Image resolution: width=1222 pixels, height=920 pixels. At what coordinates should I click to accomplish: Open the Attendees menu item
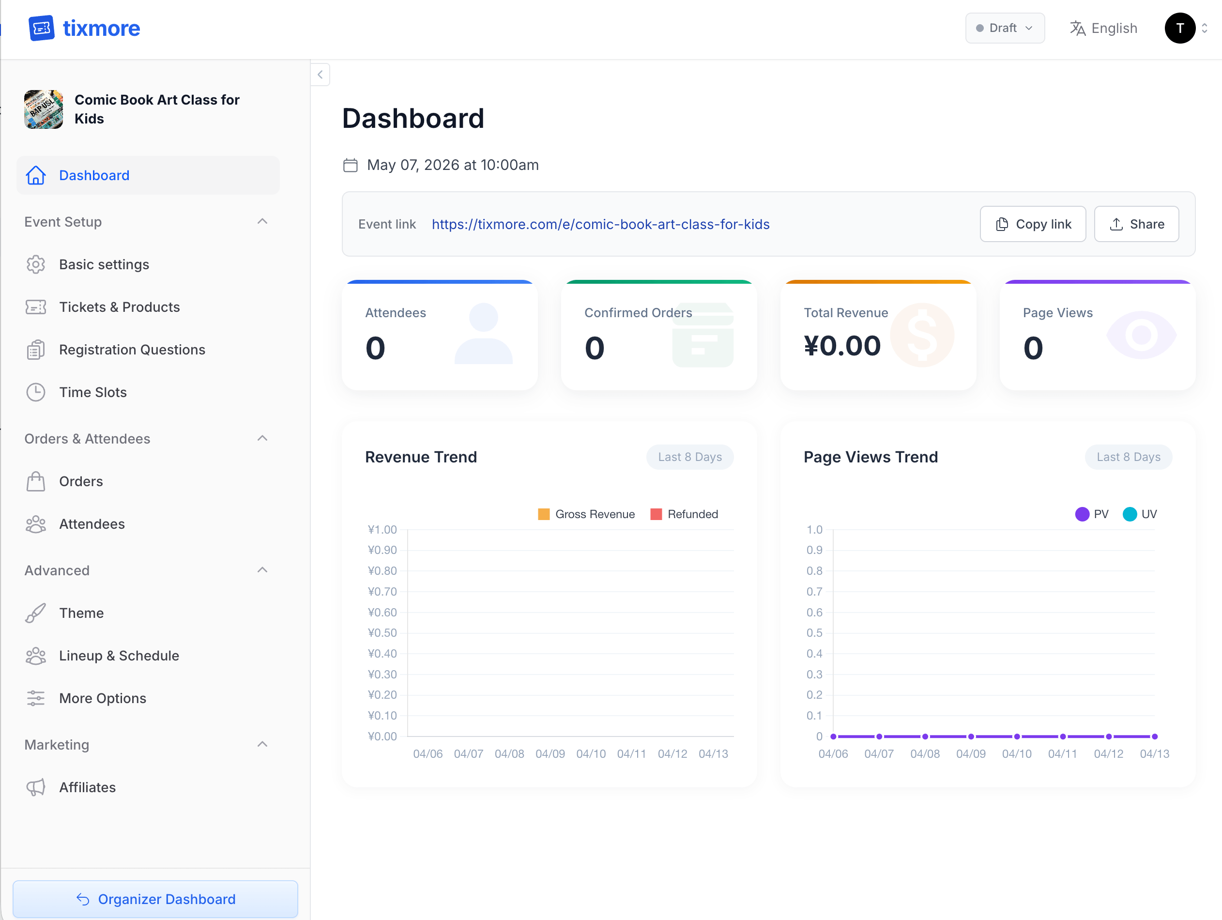[92, 524]
